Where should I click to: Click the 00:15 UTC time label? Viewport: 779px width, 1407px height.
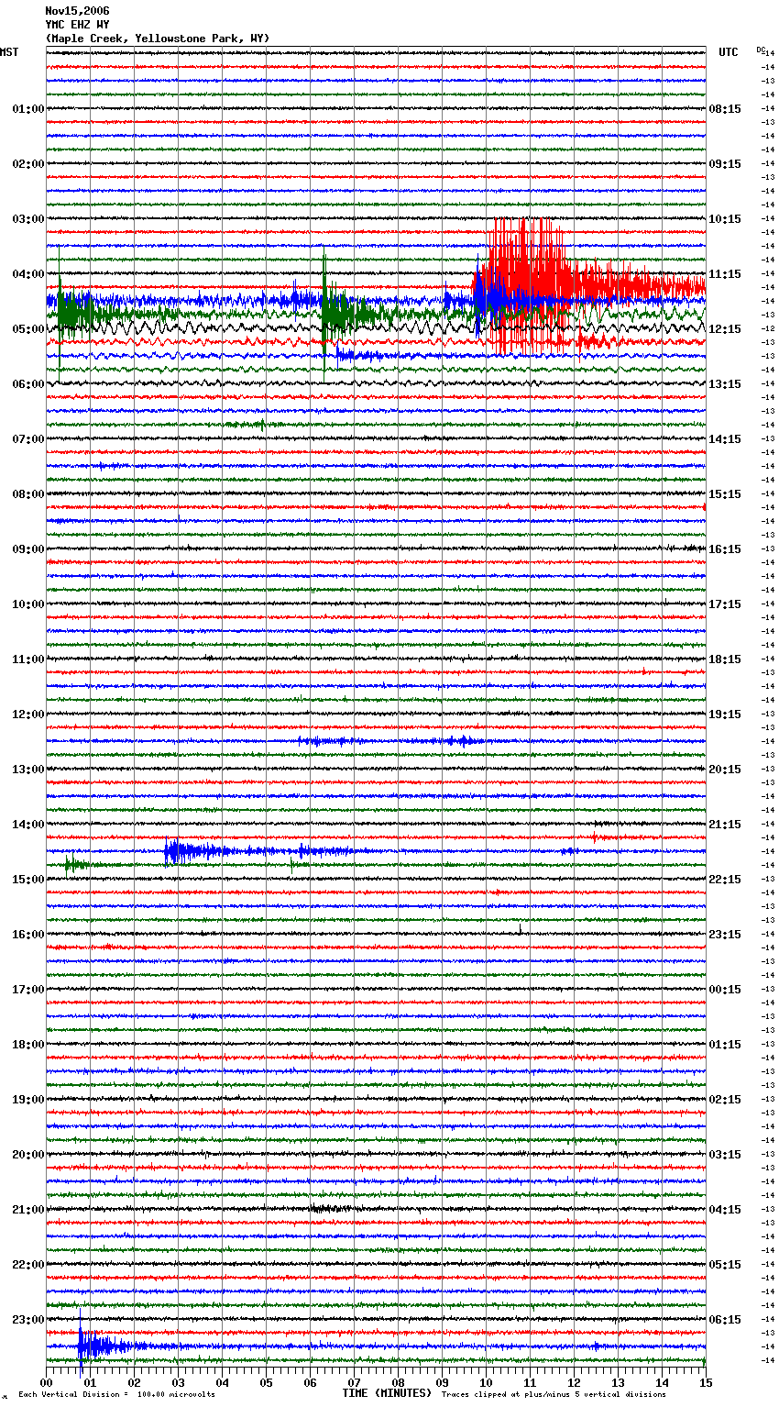(x=725, y=990)
